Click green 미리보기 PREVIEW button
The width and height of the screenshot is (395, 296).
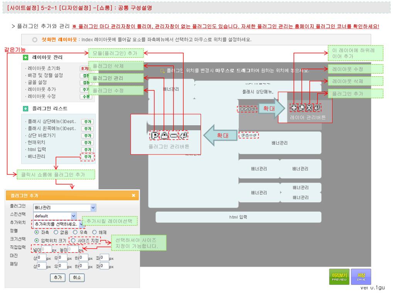(339, 277)
